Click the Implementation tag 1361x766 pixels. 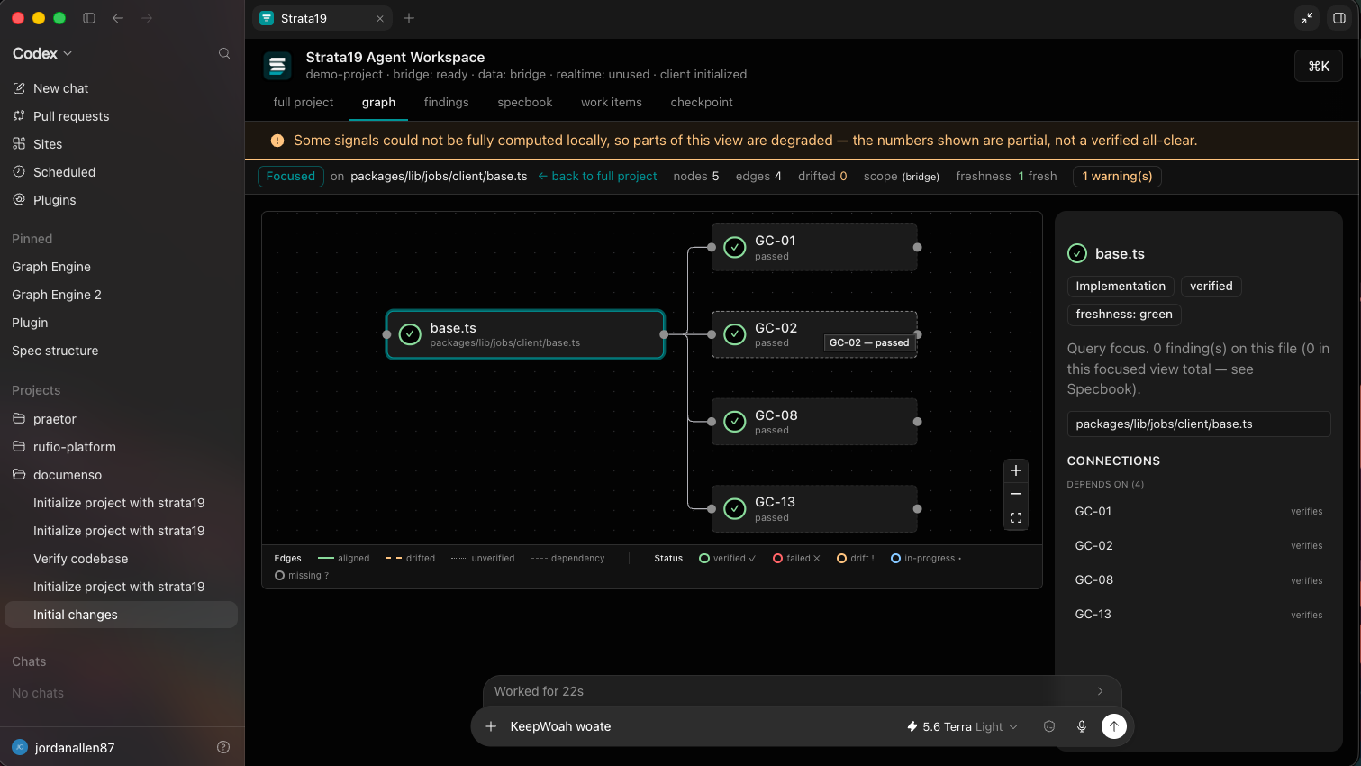point(1121,287)
